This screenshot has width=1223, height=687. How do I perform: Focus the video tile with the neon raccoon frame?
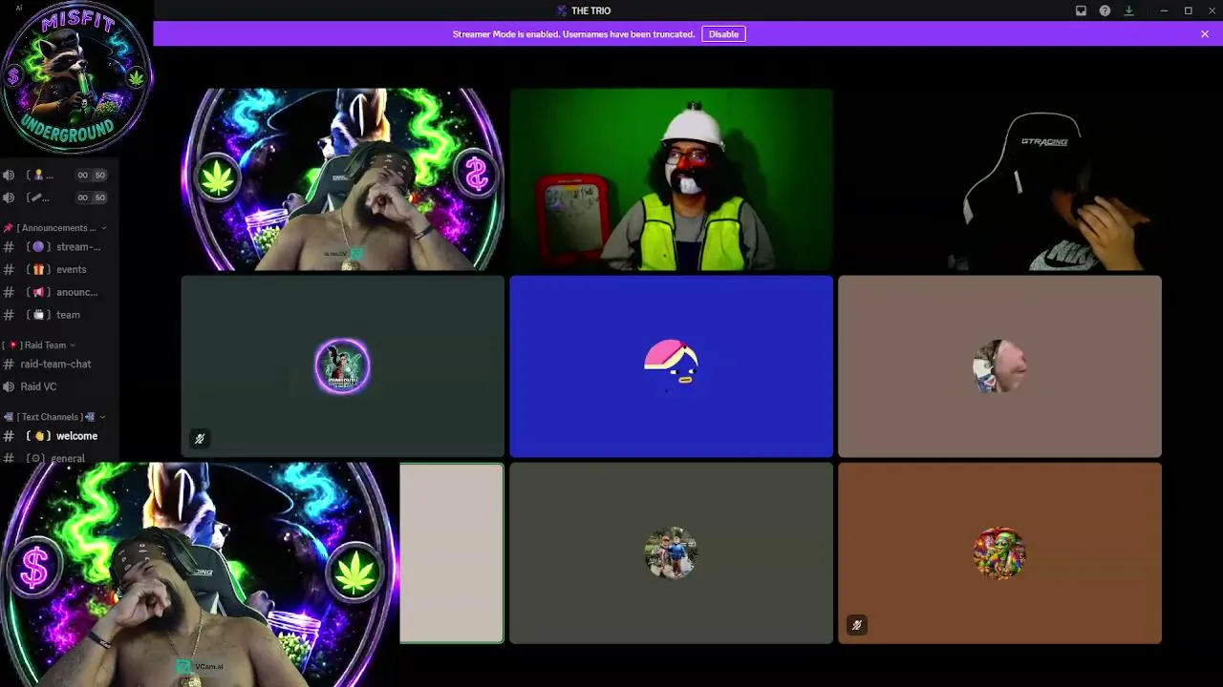click(343, 179)
